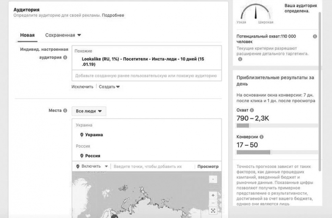Open the Все люди dropdown
The image size is (332, 218).
coord(89,111)
